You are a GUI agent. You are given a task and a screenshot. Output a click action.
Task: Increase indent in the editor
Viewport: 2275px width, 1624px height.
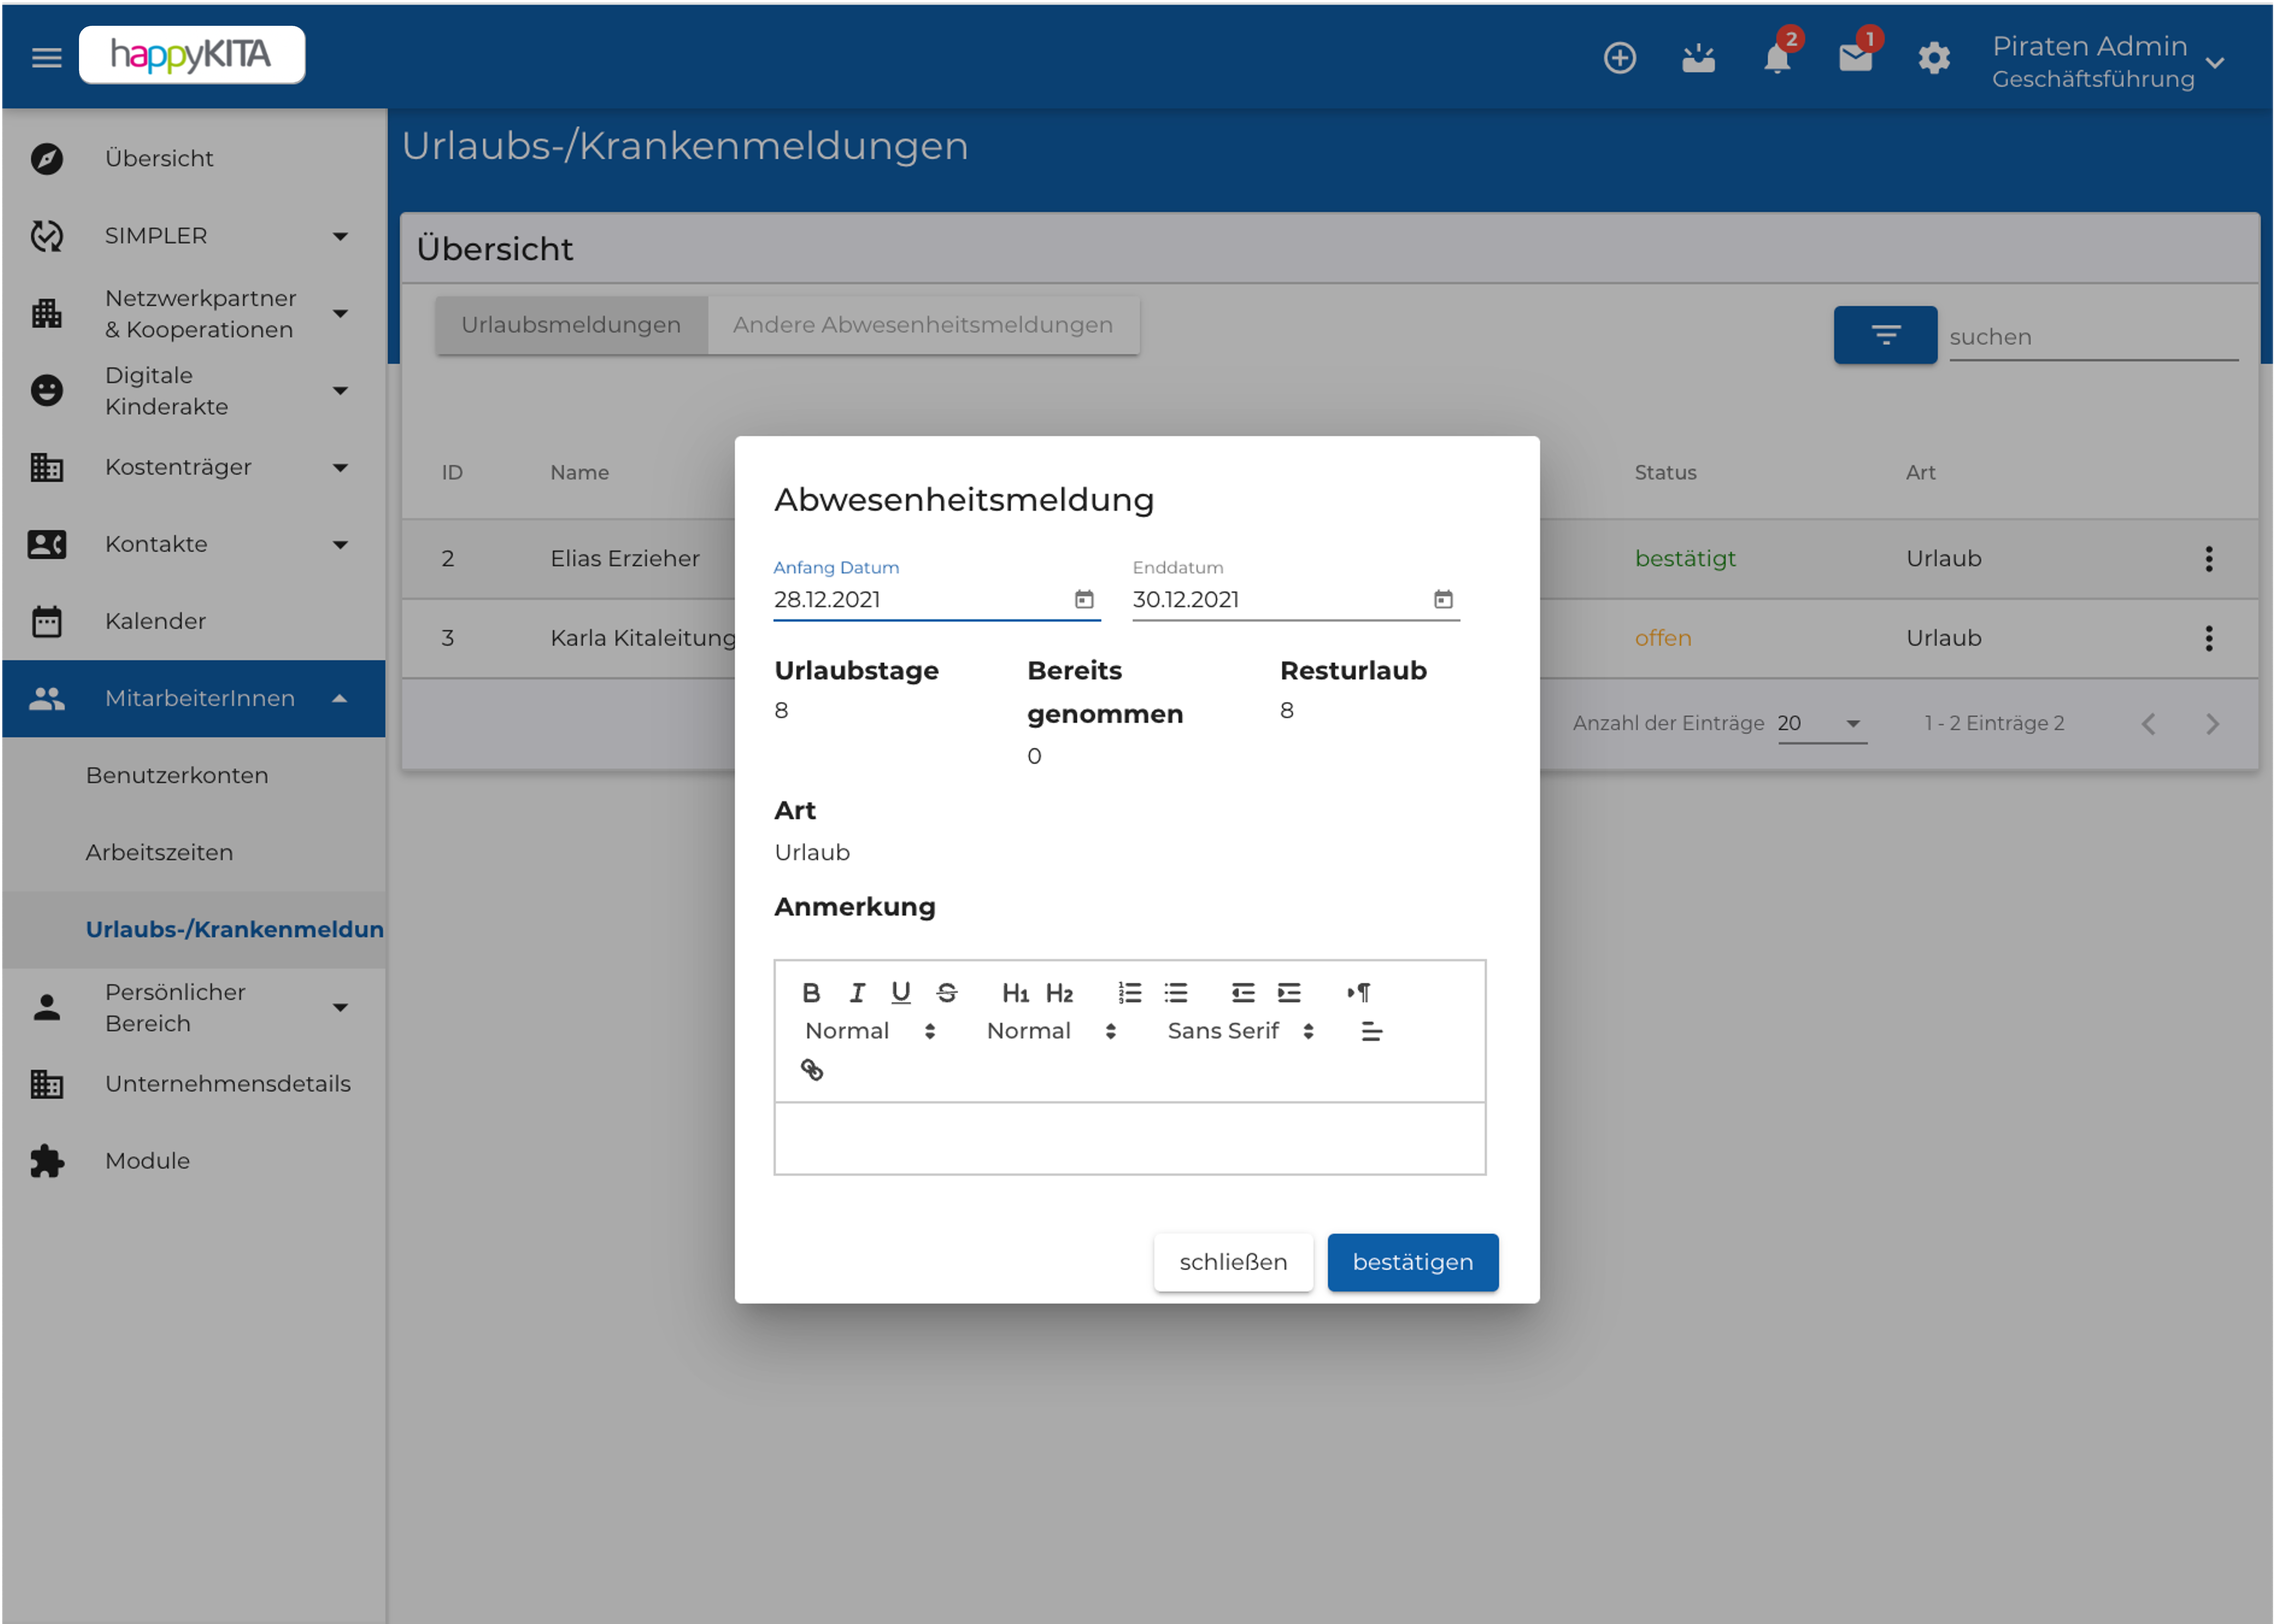tap(1288, 992)
